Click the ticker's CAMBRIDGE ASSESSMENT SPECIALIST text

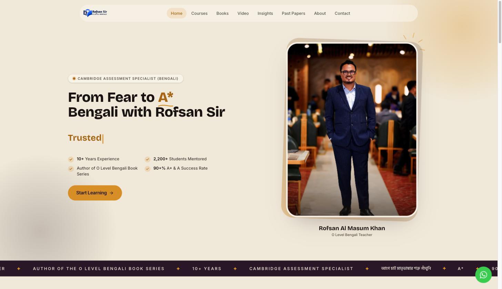pyautogui.click(x=301, y=269)
